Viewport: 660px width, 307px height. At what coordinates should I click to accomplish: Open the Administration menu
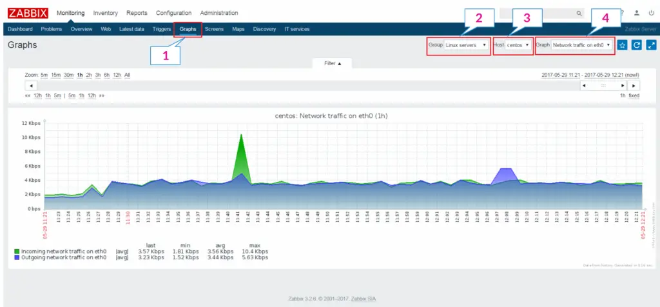(x=219, y=13)
